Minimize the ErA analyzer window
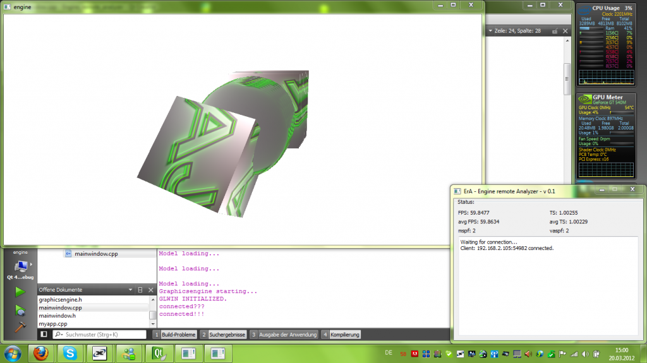 602,189
